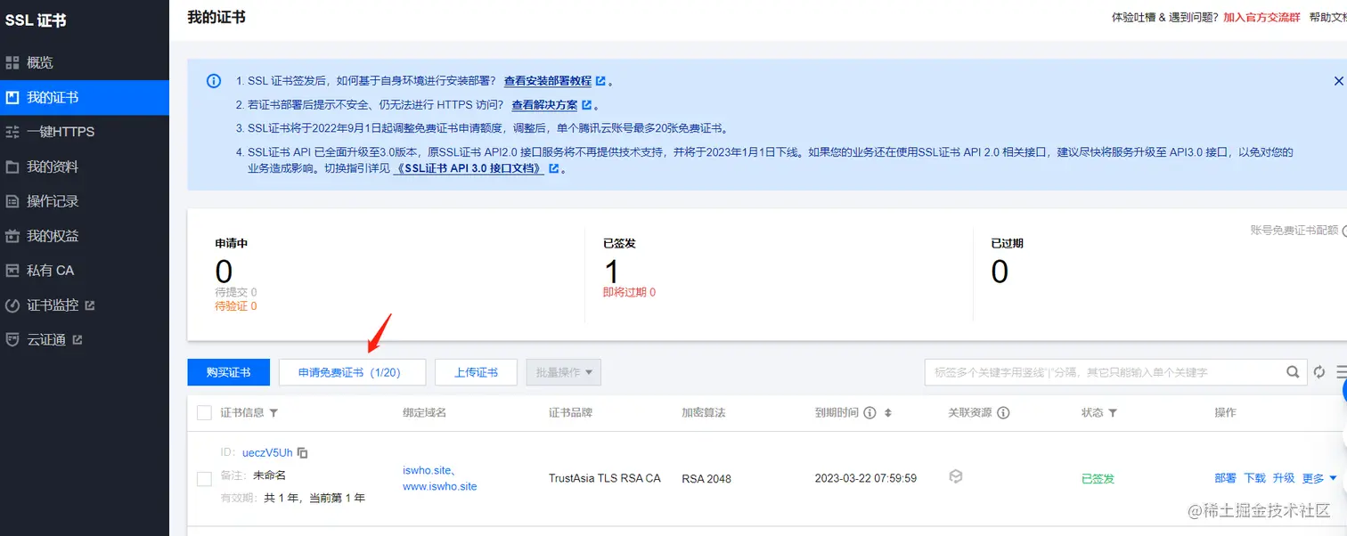Viewport: 1347px width, 536px height.
Task: Open filter on 证书信息 column
Action: coord(273,413)
